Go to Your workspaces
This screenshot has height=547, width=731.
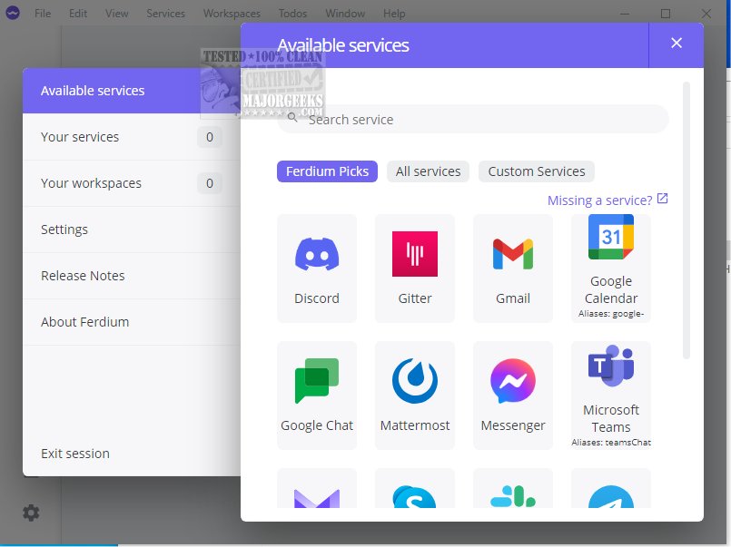tap(132, 183)
